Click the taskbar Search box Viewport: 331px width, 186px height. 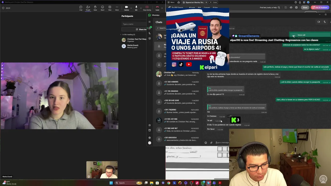(x=129, y=183)
